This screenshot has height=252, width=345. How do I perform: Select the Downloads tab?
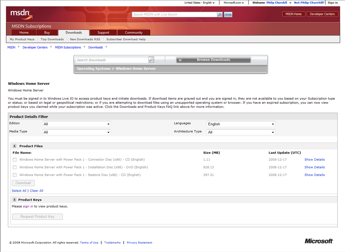click(74, 33)
